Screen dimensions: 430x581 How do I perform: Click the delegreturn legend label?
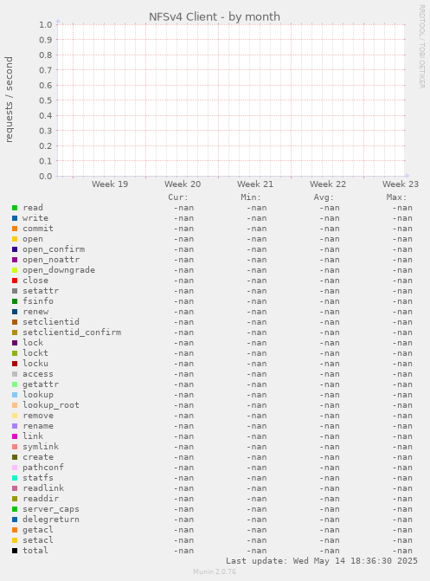tap(51, 520)
